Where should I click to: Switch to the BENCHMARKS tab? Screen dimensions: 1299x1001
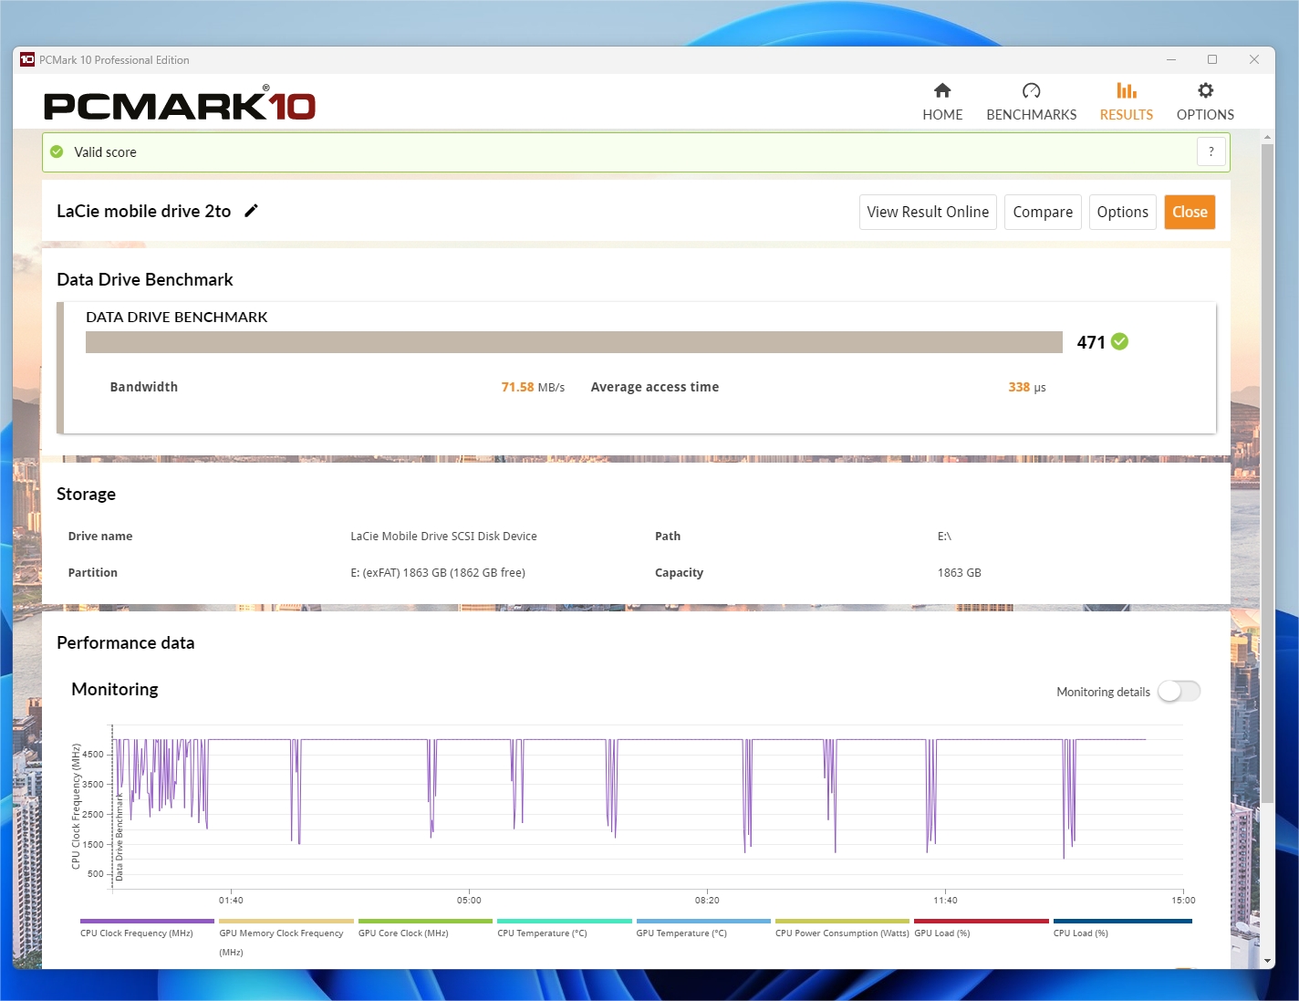click(x=1031, y=102)
